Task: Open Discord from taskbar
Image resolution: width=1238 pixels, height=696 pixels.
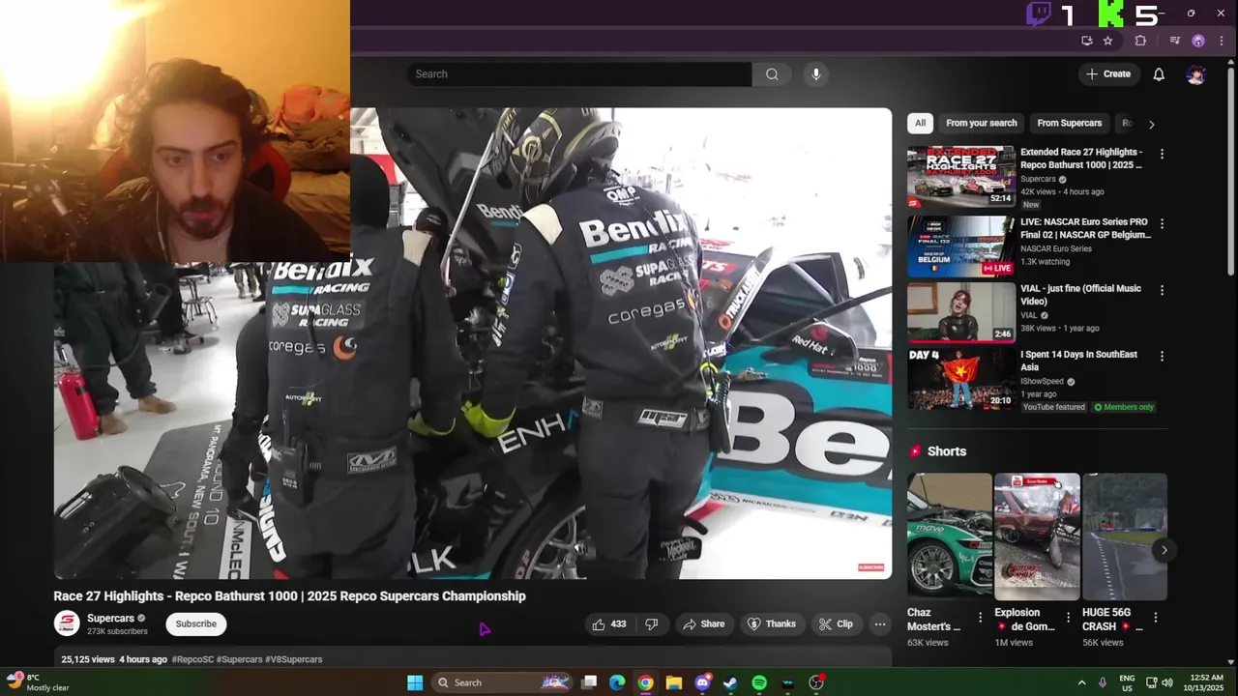Action: (703, 682)
